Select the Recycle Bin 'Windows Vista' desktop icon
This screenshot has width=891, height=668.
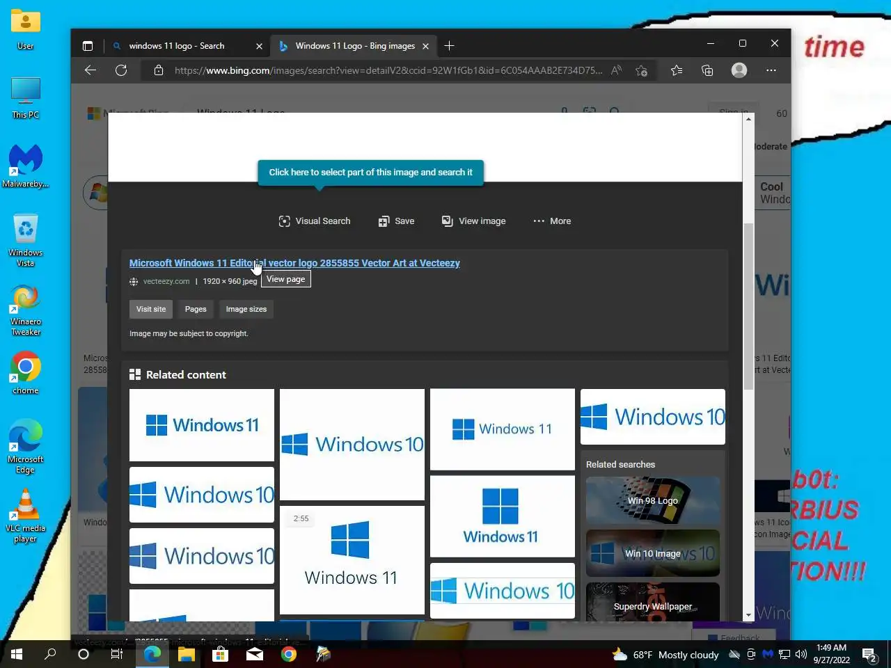pyautogui.click(x=26, y=240)
